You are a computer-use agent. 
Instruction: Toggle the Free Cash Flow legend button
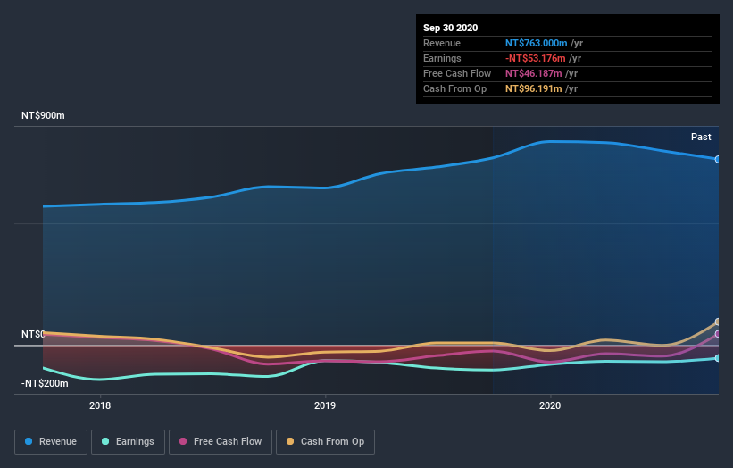click(x=221, y=442)
